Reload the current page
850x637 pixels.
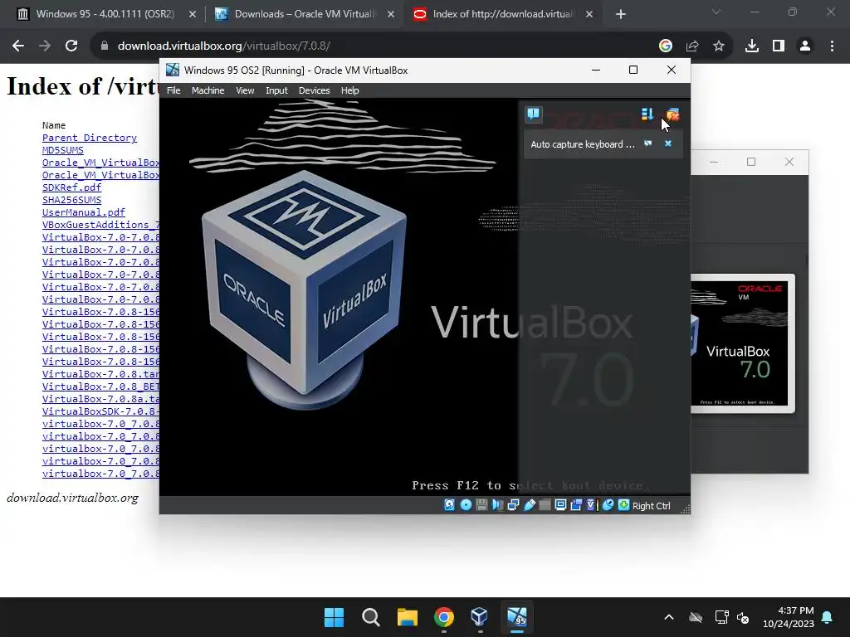(71, 46)
